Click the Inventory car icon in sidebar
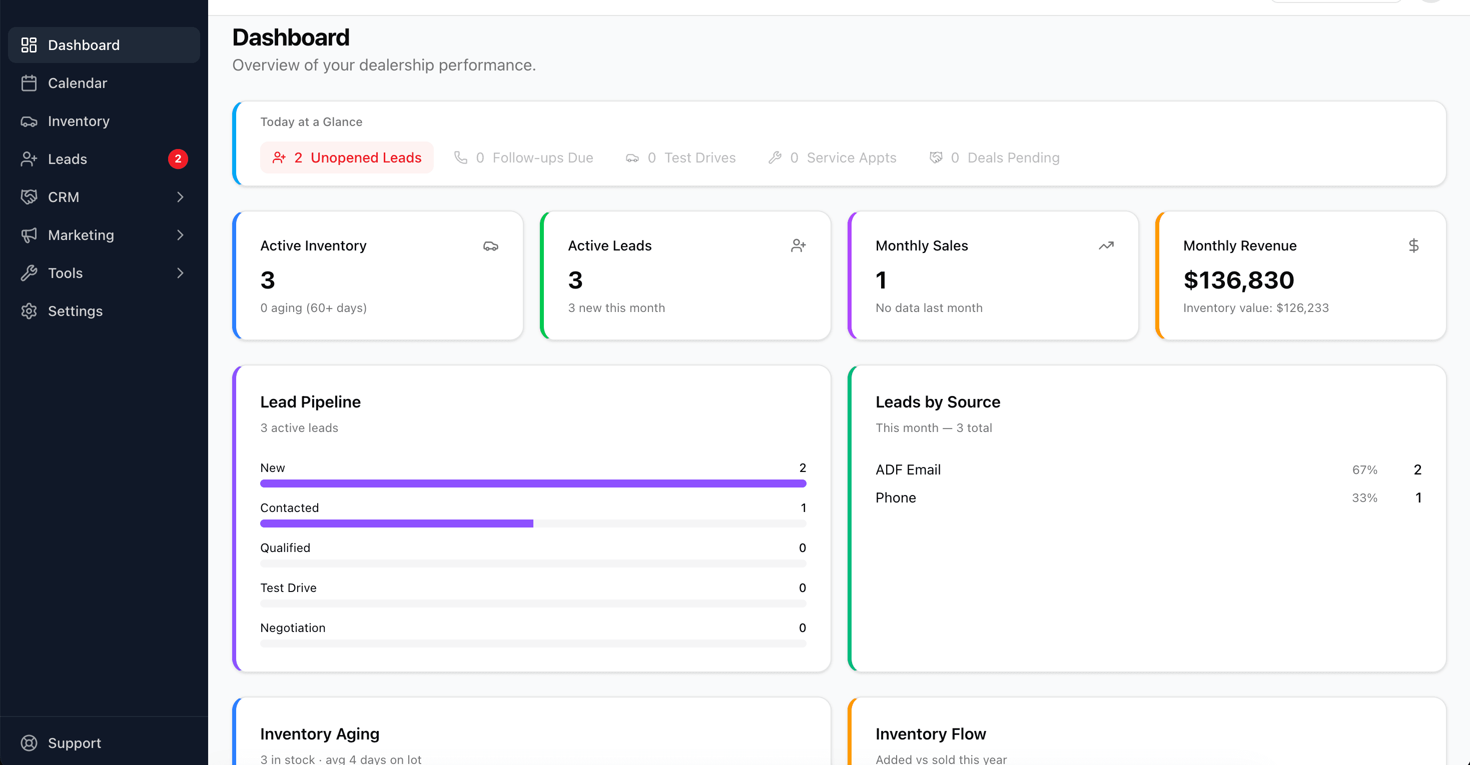Viewport: 1470px width, 765px height. [x=29, y=121]
